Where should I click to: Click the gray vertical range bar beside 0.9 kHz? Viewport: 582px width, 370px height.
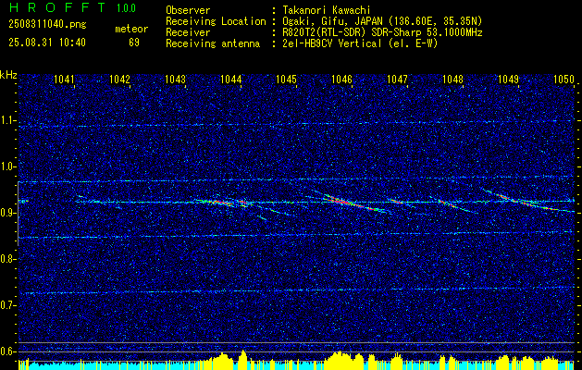[18, 214]
